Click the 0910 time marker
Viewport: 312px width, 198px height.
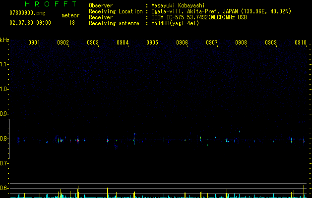[x=301, y=43]
